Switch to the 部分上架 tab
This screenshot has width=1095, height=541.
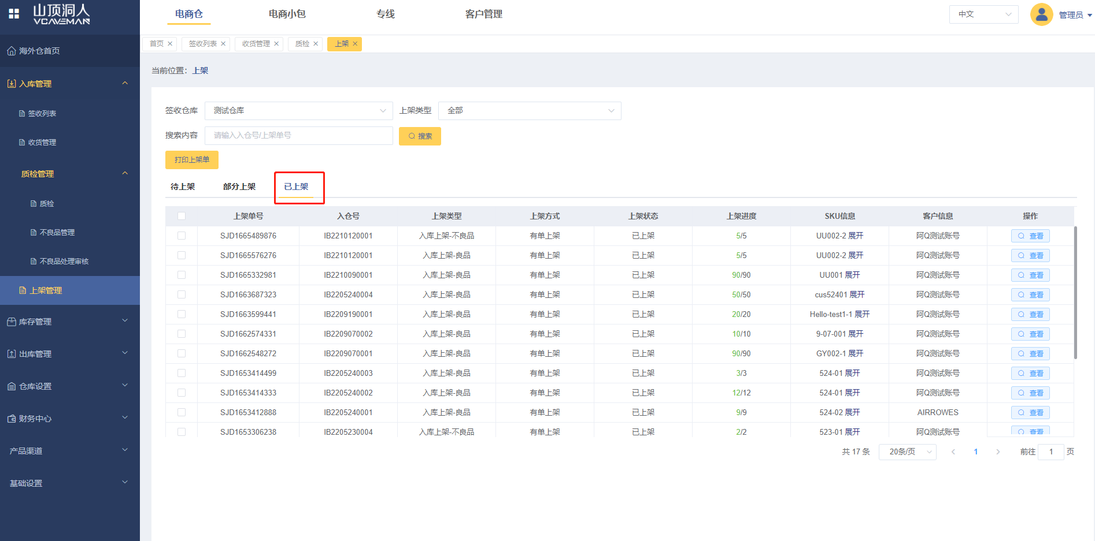pos(239,186)
